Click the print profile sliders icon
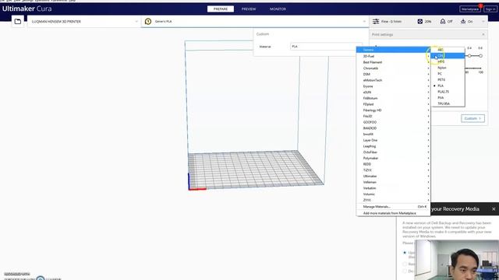 point(376,21)
